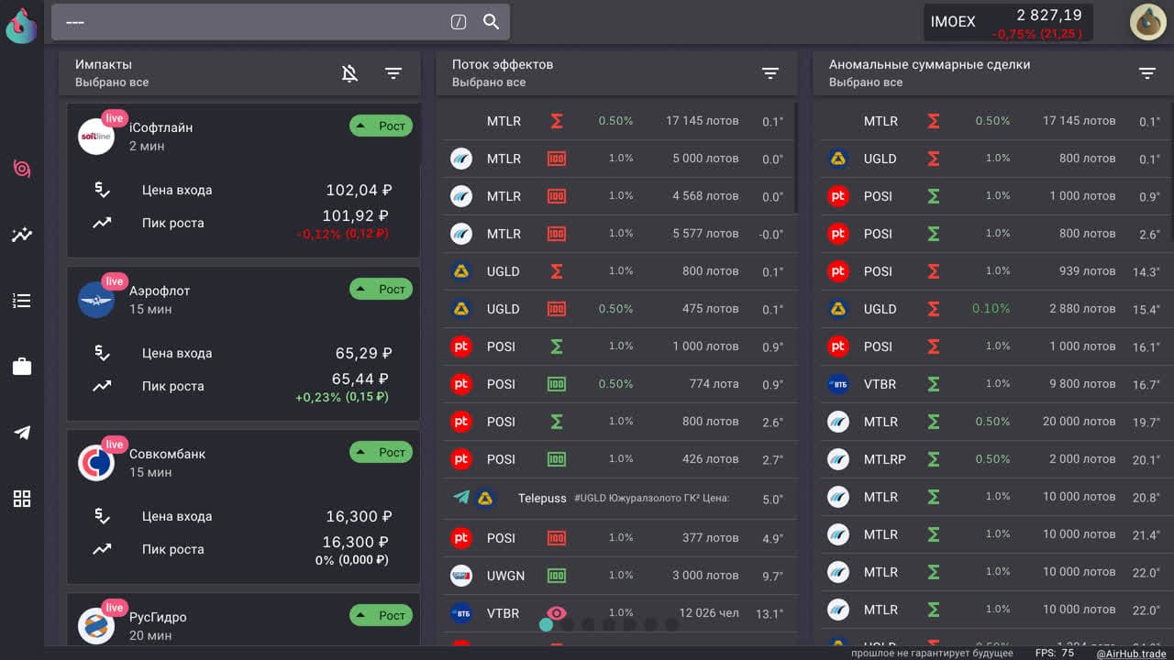Click the Softline logo in iСофтлайн card

point(96,137)
